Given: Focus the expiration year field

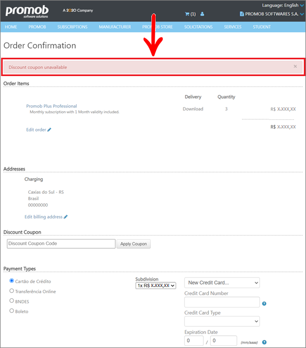Looking at the screenshot, I should (223, 340).
